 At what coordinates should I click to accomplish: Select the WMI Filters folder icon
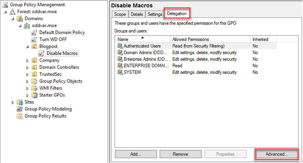pos(34,88)
